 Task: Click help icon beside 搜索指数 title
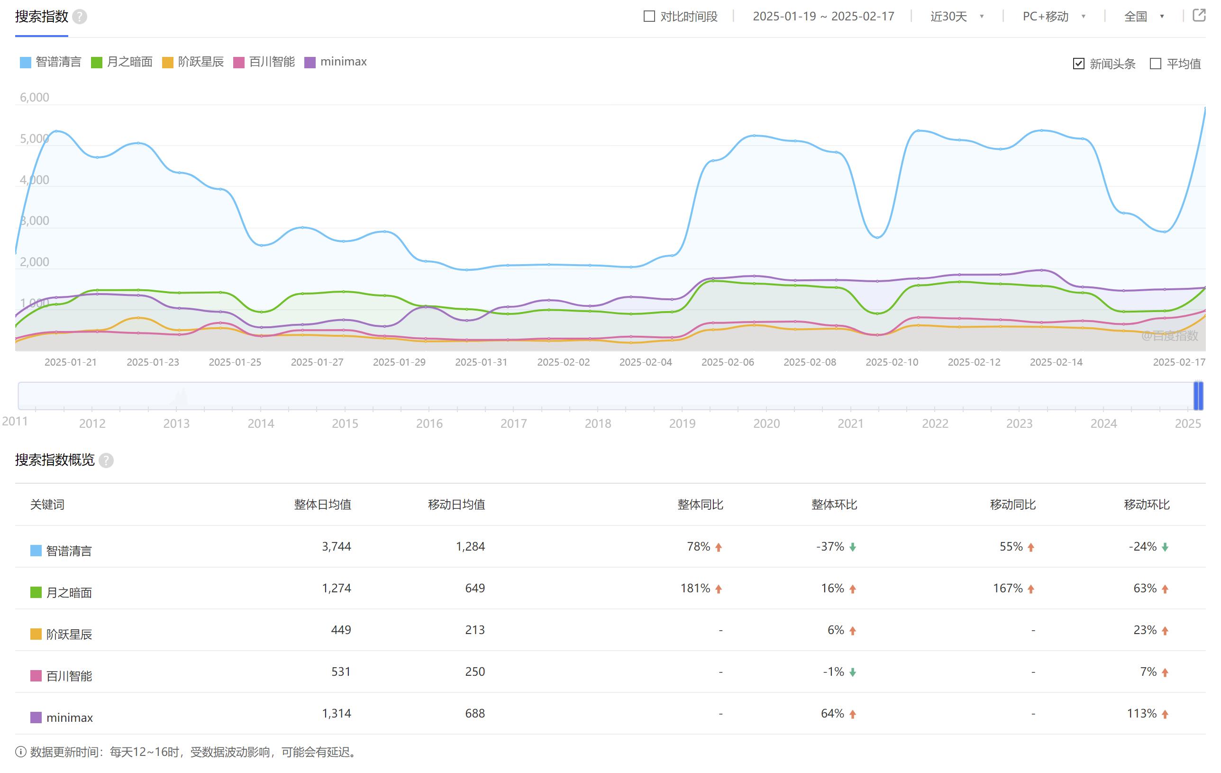pos(79,17)
